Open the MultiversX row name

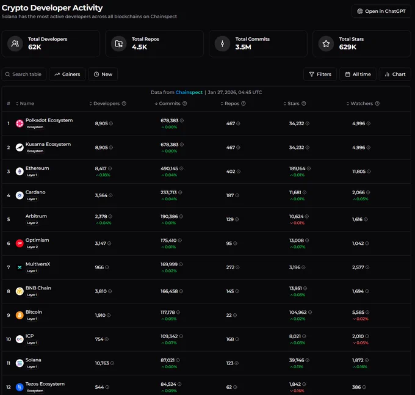point(38,264)
